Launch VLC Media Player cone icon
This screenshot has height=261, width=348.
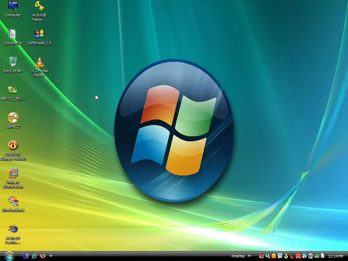[x=39, y=67]
